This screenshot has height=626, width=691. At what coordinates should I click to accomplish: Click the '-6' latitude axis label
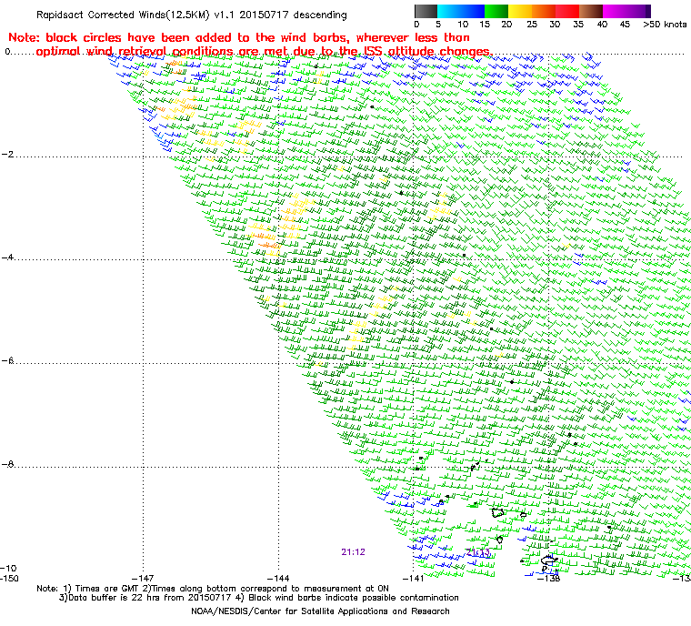click(x=7, y=361)
